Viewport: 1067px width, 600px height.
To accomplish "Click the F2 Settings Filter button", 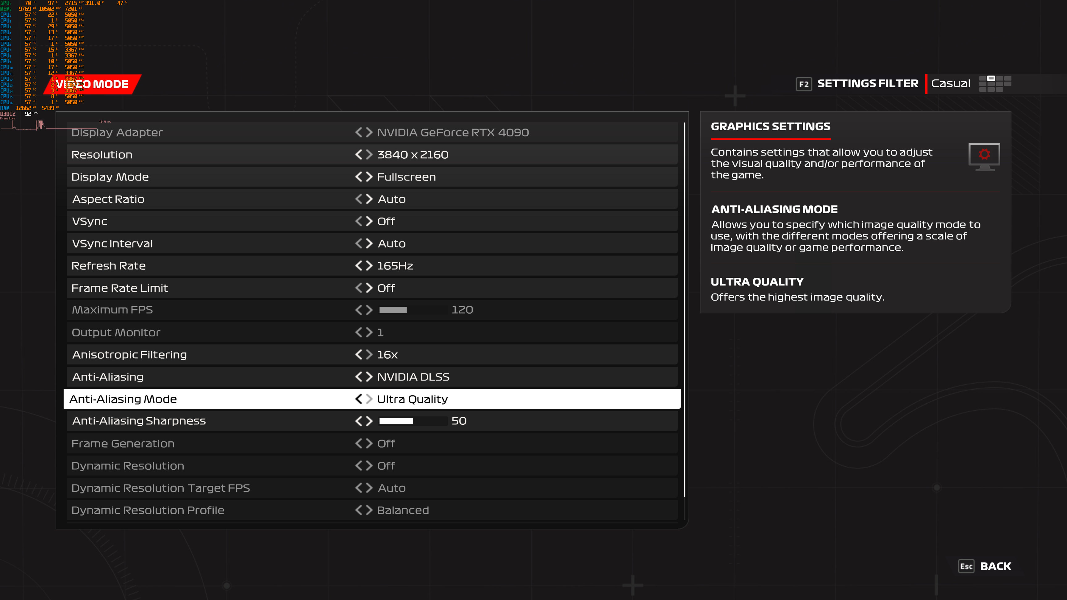I will point(868,83).
